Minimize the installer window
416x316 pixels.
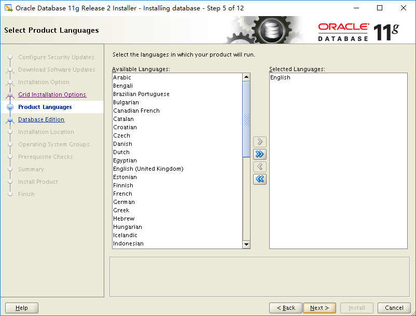356,8
